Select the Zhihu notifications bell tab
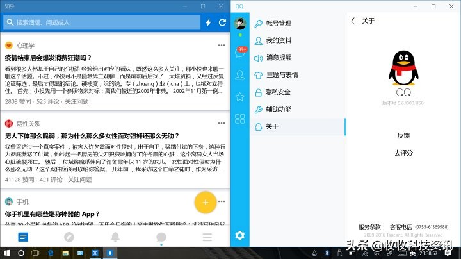This screenshot has width=461, height=259. pos(115,237)
